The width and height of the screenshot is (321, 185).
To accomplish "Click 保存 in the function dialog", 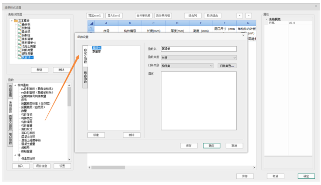I will 189,146.
